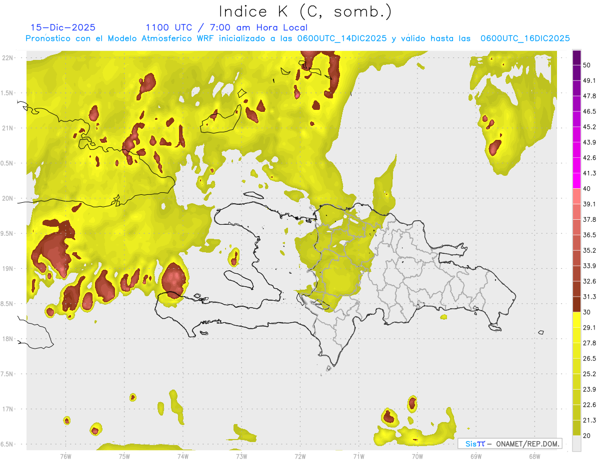600x463 pixels.
Task: Click the "70W" longitude label
Action: [x=417, y=457]
